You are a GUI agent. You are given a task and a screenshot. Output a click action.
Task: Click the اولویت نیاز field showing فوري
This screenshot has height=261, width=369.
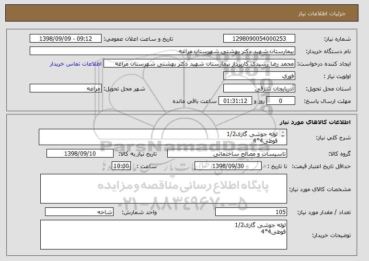(259, 76)
